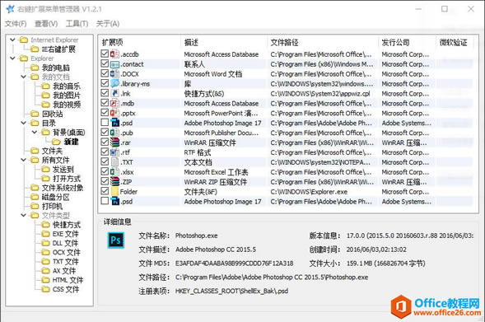Sort by the 扩展项 column header

140,42
